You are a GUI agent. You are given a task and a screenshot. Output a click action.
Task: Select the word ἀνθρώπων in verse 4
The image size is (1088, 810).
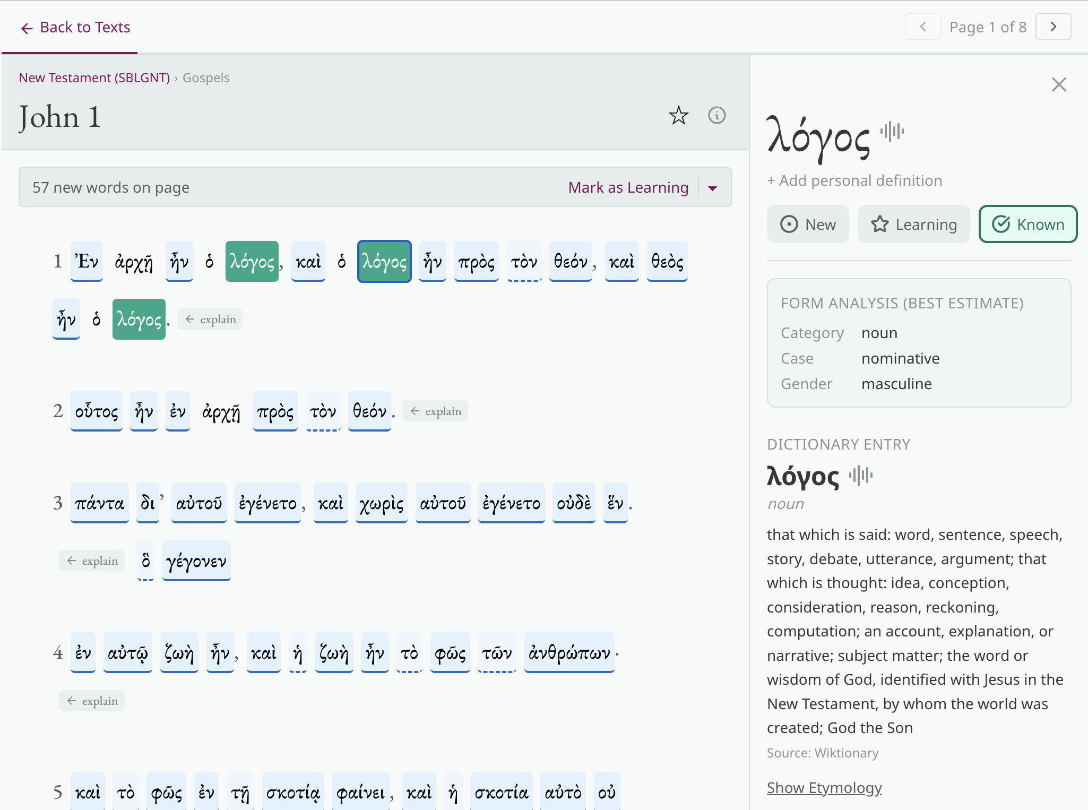point(569,652)
